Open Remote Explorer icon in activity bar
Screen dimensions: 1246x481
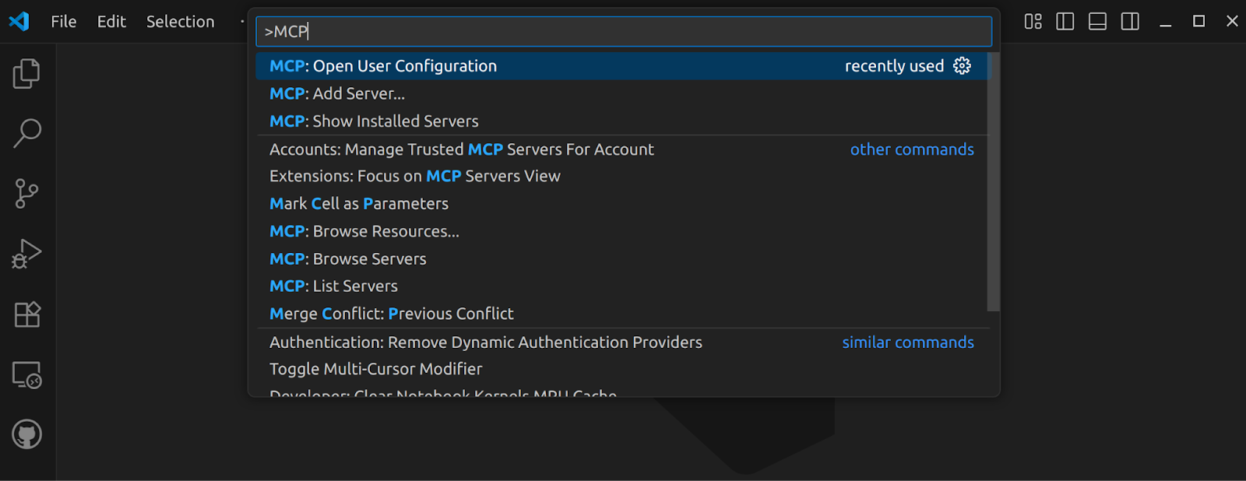pyautogui.click(x=27, y=375)
